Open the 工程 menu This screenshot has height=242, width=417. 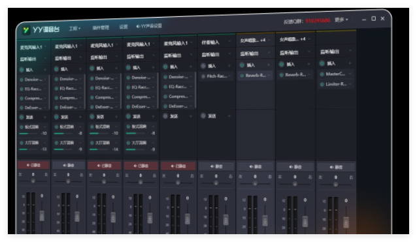pyautogui.click(x=75, y=29)
